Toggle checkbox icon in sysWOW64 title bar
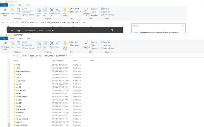204x127 pixels. click(6, 35)
